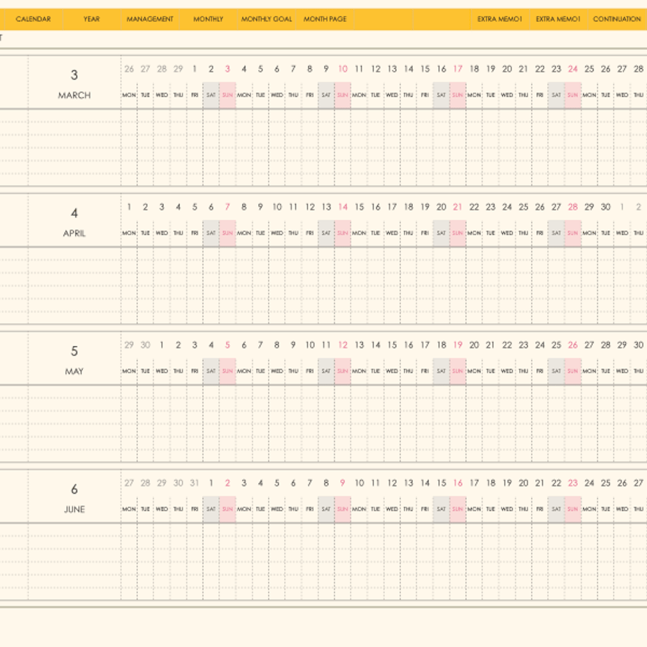Click the MARCH month label

75,96
